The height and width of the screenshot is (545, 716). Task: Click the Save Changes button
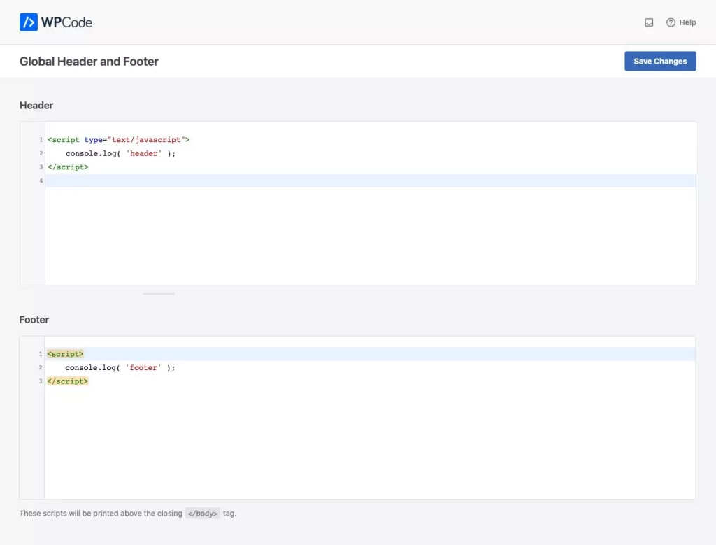[660, 61]
